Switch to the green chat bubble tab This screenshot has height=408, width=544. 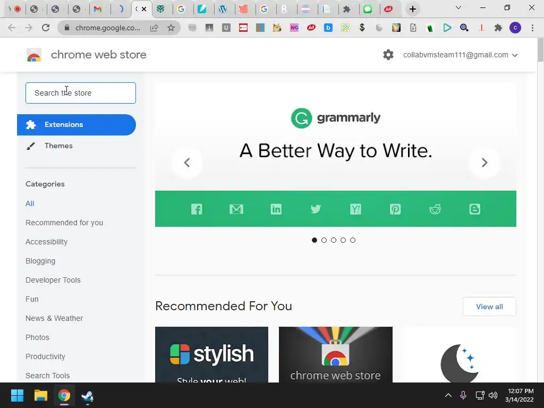pyautogui.click(x=368, y=9)
